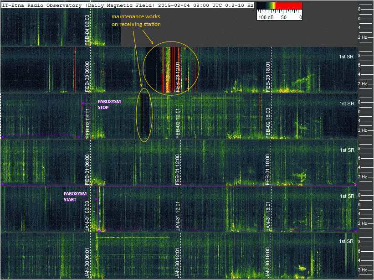Click the red section of the dB color scale
This screenshot has height=280, width=374.
point(289,6)
